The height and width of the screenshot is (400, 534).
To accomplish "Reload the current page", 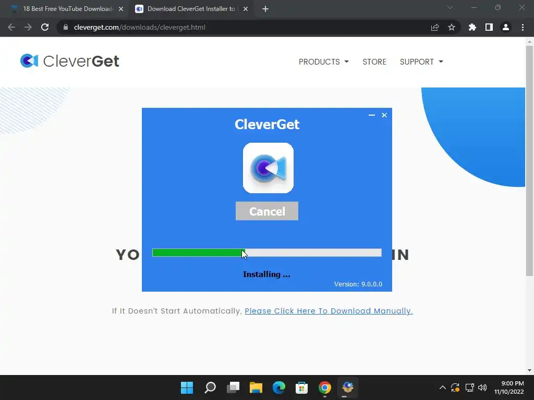I will 45,27.
